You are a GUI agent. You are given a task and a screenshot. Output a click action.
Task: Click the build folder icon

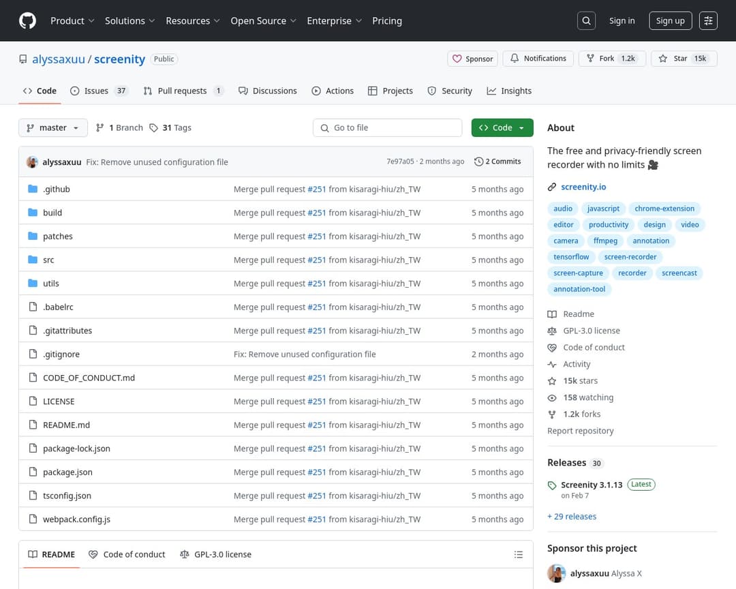coord(33,212)
